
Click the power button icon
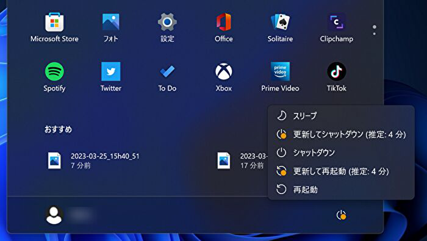(x=341, y=215)
